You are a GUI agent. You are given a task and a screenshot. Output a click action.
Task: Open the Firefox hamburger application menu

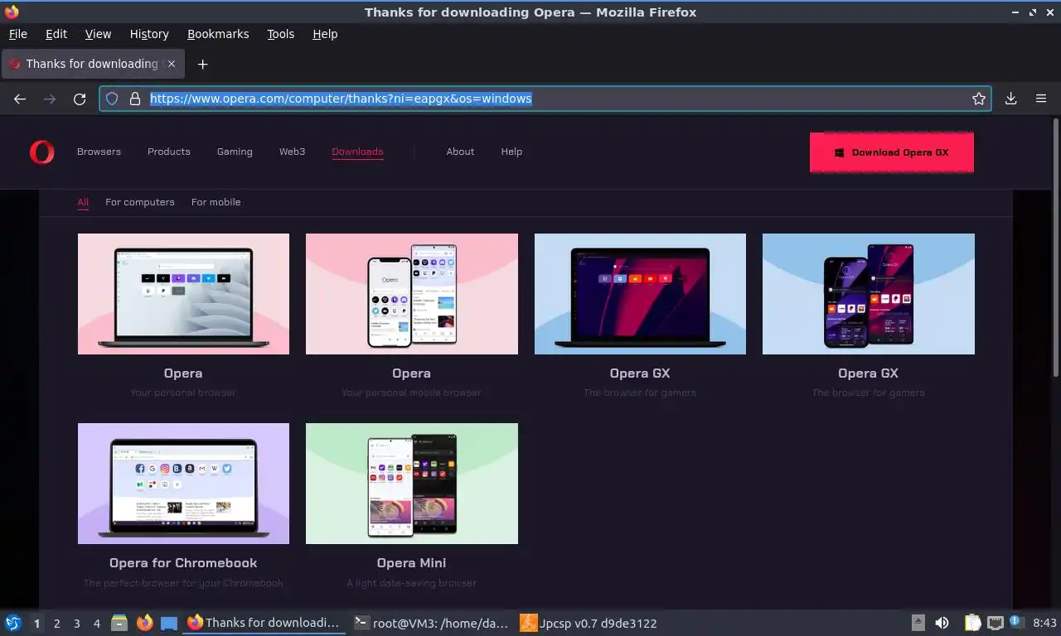(1041, 99)
